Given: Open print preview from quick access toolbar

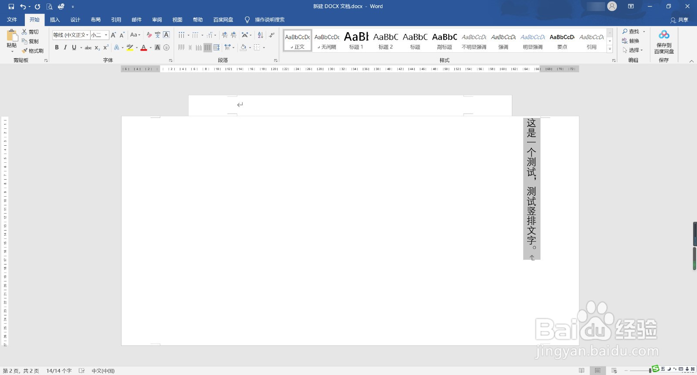Looking at the screenshot, I should pos(49,7).
